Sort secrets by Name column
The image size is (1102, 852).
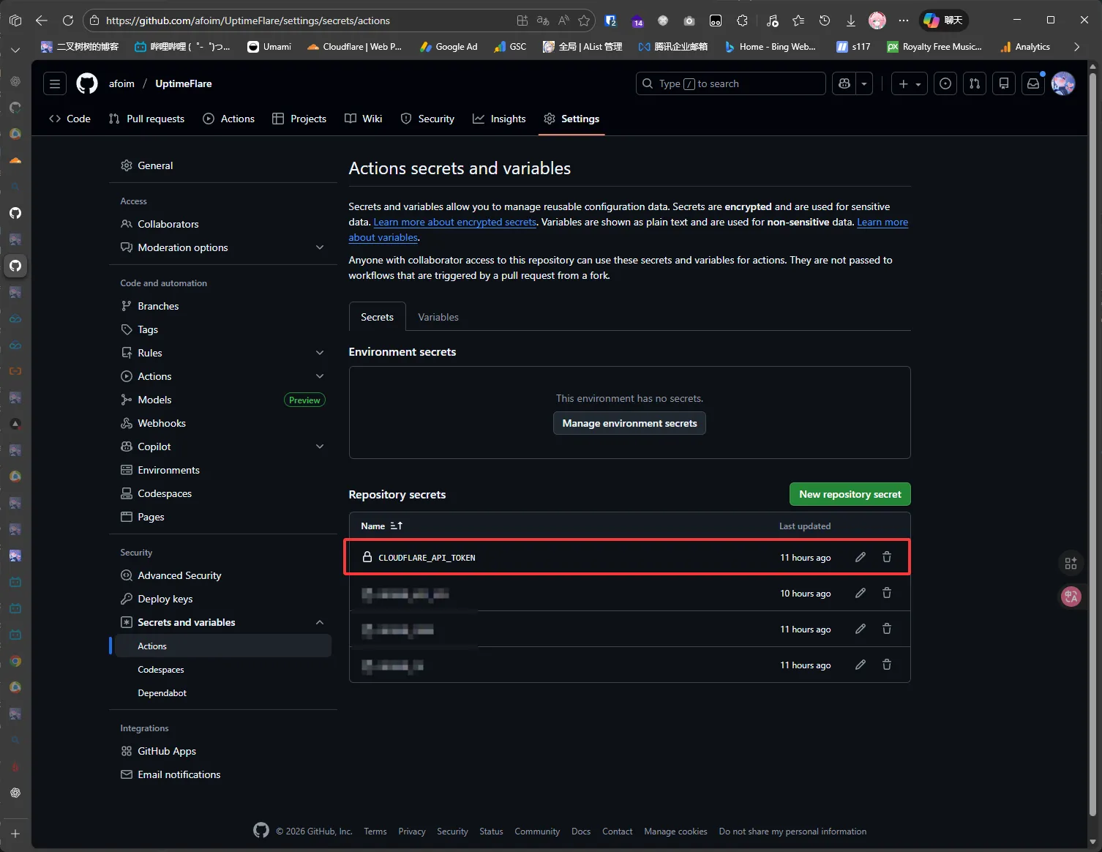[381, 526]
